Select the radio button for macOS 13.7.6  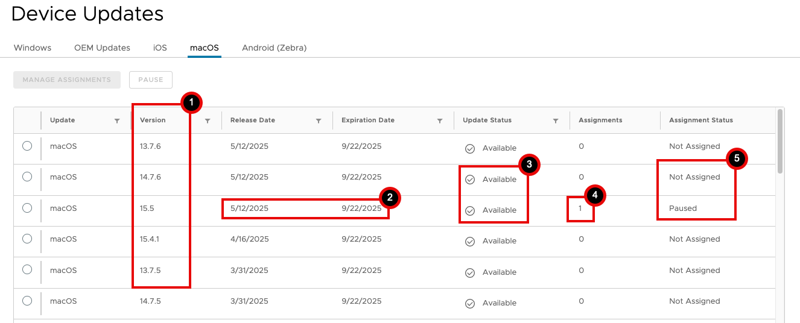(x=27, y=146)
